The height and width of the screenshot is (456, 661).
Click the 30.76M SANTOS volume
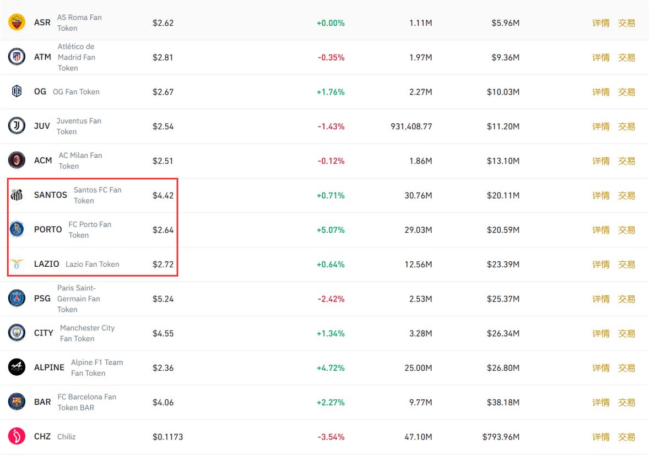click(419, 195)
